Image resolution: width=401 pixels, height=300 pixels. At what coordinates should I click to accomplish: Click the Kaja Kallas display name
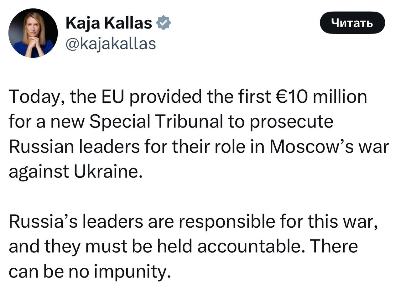[x=109, y=23]
